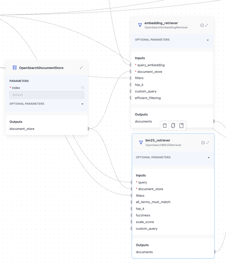Click bm25_retriever filters input port

[x=132, y=195]
